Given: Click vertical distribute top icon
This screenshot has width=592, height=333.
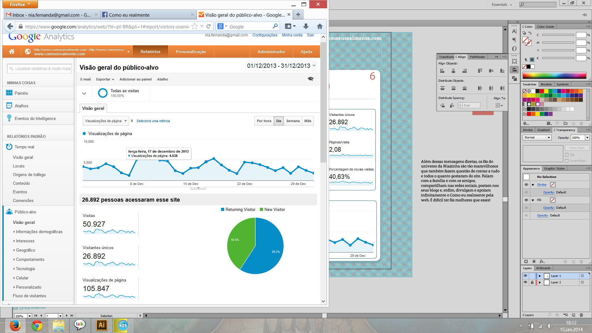Looking at the screenshot, I should 442,88.
